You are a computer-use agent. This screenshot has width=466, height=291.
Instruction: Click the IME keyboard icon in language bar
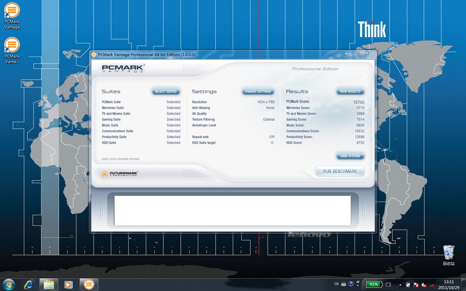[343, 284]
